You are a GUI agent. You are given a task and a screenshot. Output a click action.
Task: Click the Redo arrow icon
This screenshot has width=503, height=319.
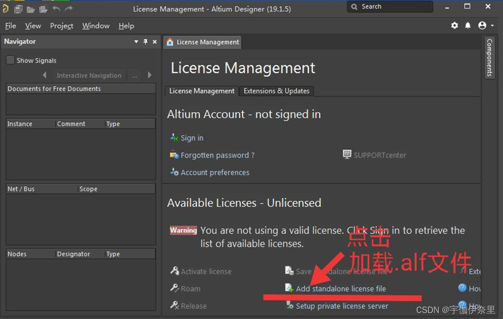click(x=68, y=9)
